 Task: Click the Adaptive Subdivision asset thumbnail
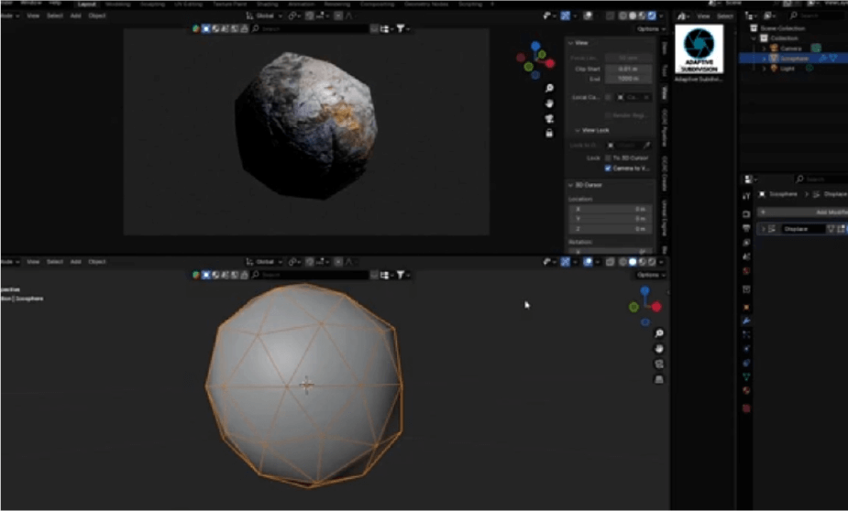click(699, 49)
